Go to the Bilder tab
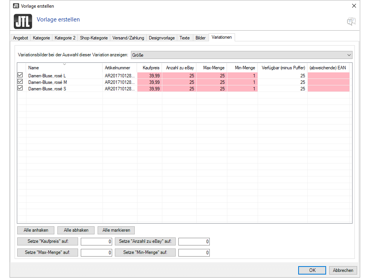 click(200, 38)
